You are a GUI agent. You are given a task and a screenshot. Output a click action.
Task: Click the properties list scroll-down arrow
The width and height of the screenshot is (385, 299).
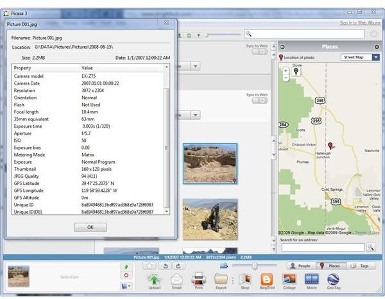pyautogui.click(x=167, y=211)
